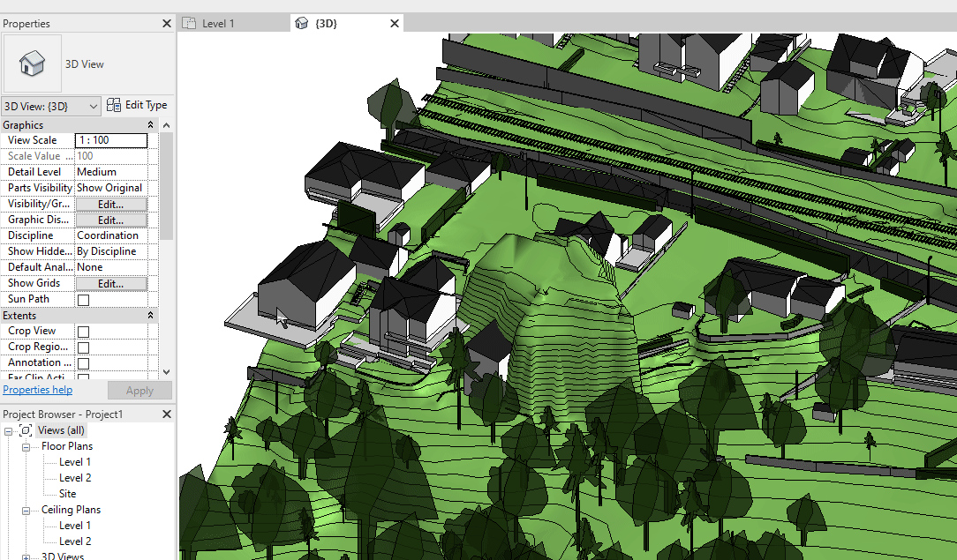The height and width of the screenshot is (560, 957).
Task: Open Parts Visibility value Show Original
Action: 111,188
